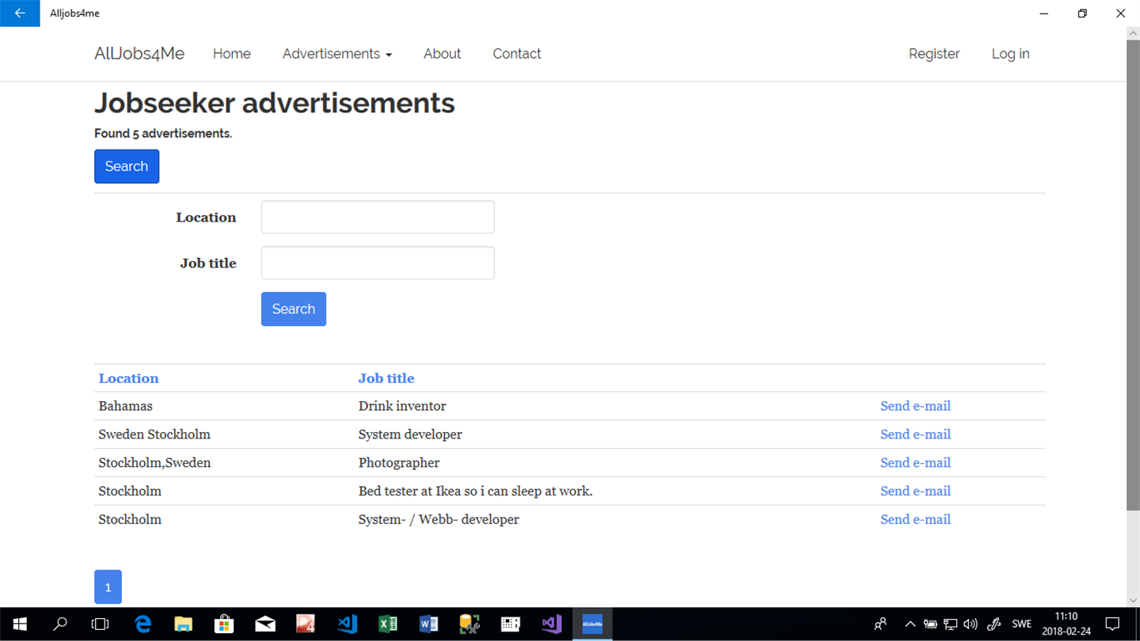Switch the SWE input language

[1022, 624]
